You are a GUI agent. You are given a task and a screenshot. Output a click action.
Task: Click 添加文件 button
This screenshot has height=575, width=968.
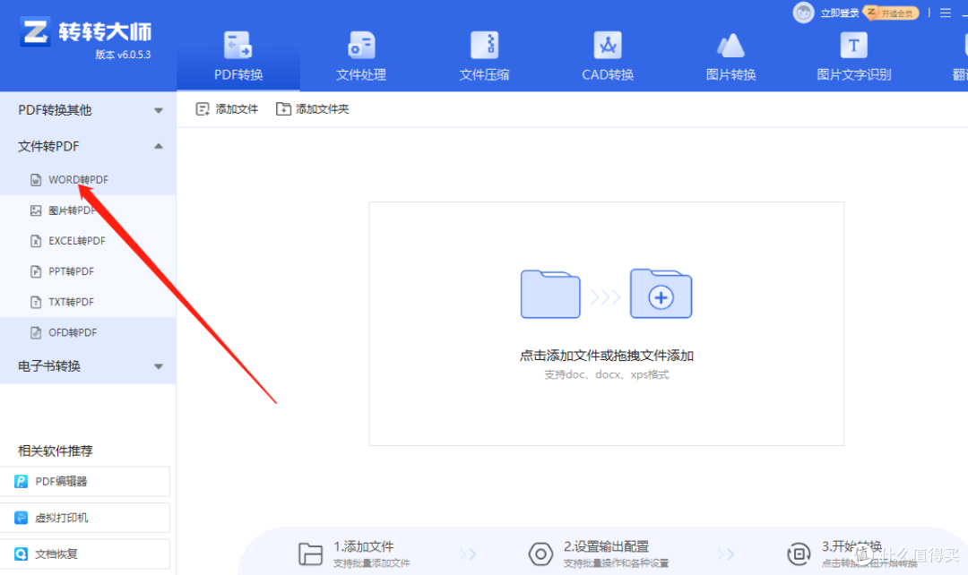(227, 109)
